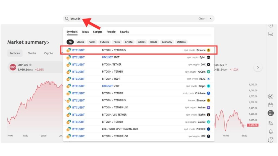Filter results by Indices chip

(x=141, y=42)
